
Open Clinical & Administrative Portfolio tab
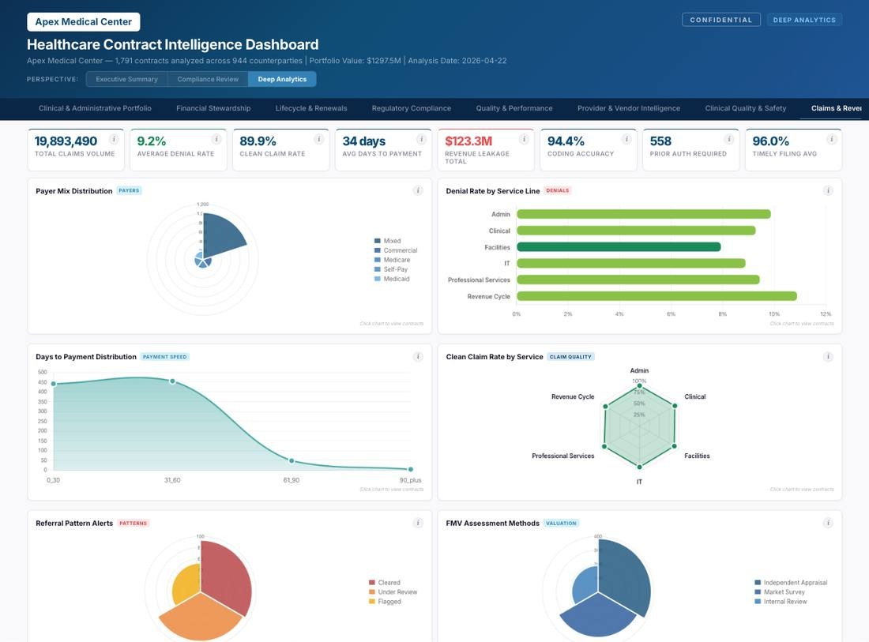(x=95, y=108)
